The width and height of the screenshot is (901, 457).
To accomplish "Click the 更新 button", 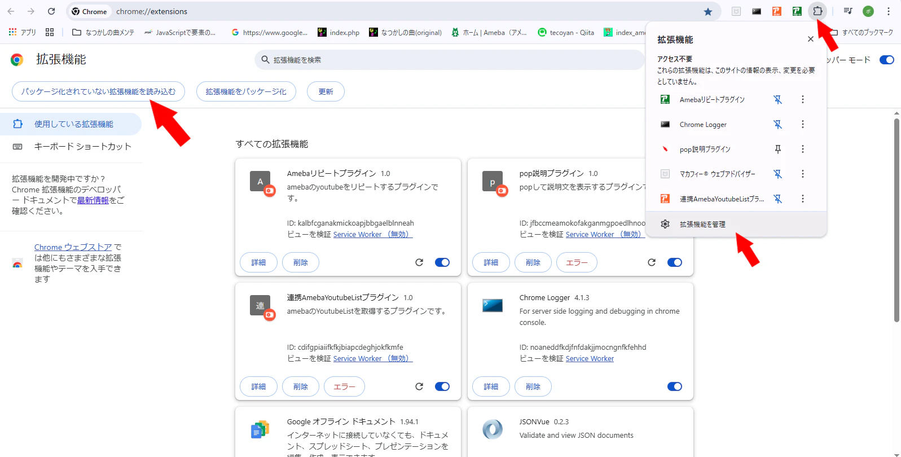I will point(326,91).
